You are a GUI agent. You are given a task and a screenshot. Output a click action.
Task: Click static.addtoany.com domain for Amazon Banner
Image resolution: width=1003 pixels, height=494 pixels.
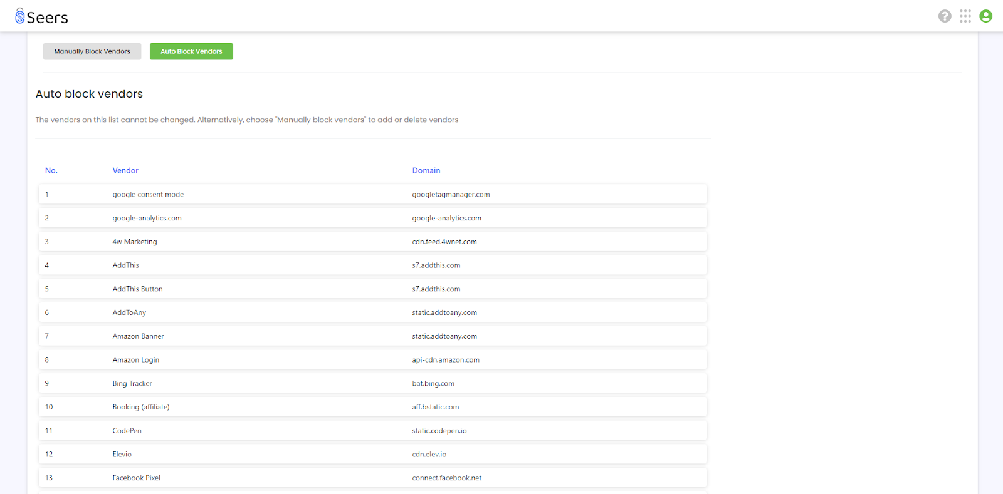444,336
